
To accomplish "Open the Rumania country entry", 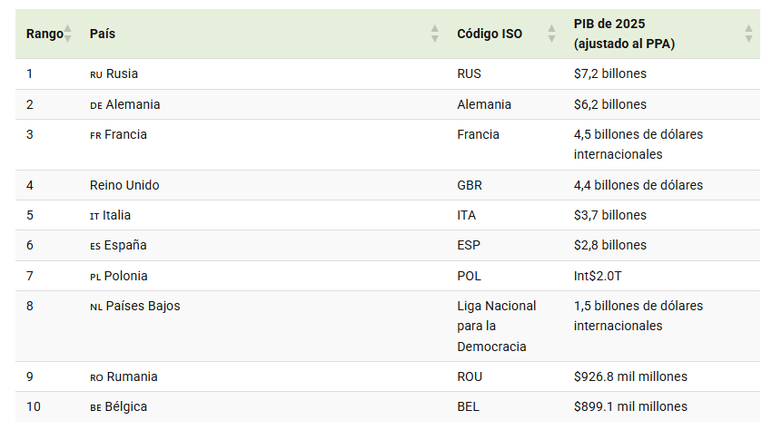I will point(132,376).
